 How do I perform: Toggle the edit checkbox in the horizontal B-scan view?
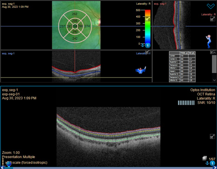[148, 52]
